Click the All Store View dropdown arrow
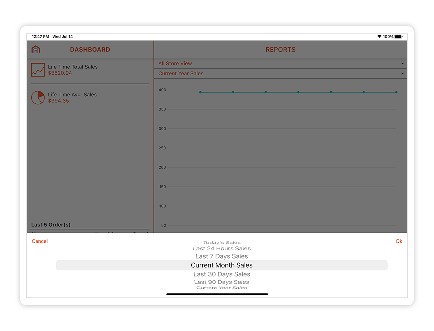This screenshot has width=434, height=331. pyautogui.click(x=402, y=63)
